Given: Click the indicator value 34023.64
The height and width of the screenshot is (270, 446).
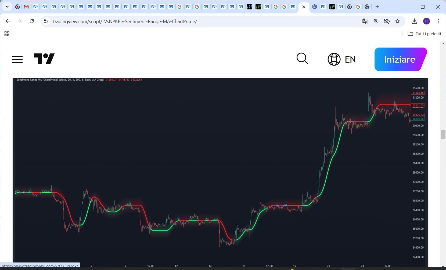Looking at the screenshot, I should click(x=136, y=80).
